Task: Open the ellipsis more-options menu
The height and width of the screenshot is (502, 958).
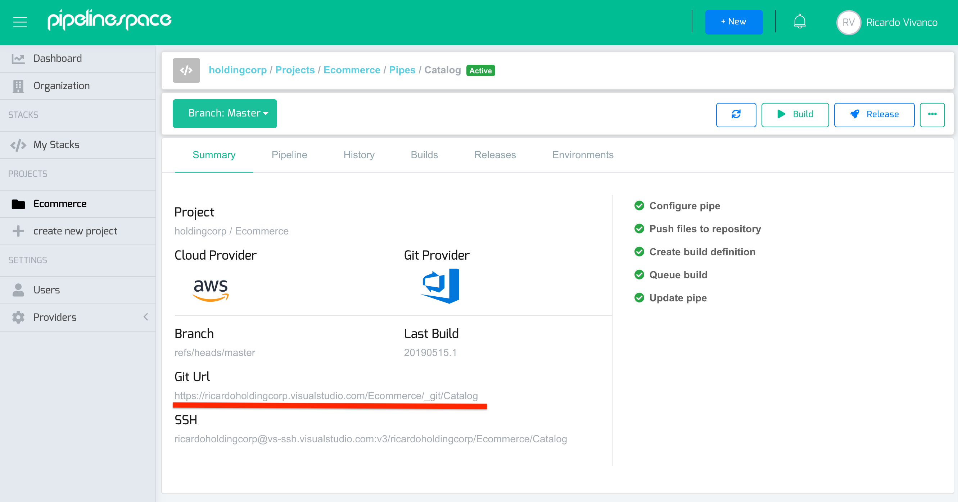Action: click(932, 114)
